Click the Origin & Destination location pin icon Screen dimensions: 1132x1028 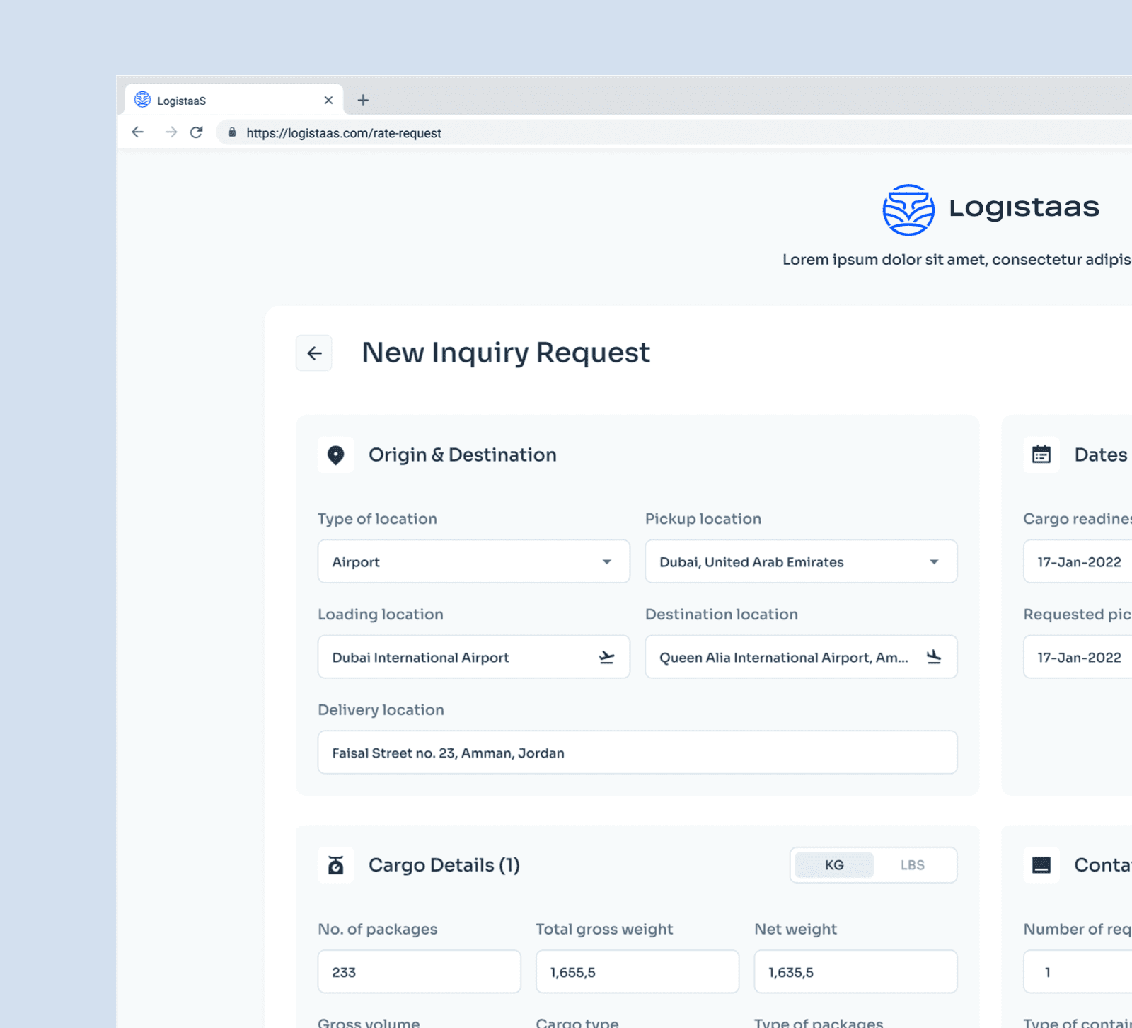tap(335, 455)
